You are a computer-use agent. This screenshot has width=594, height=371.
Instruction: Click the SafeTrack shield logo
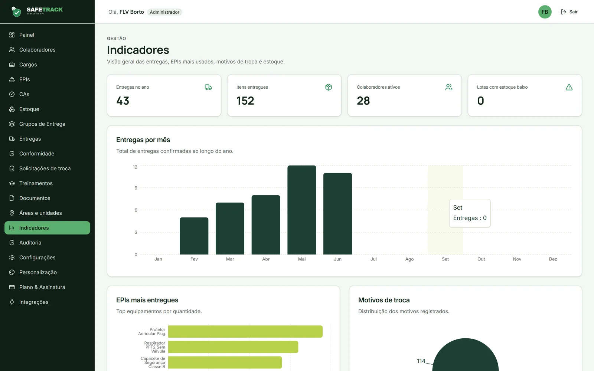[16, 12]
